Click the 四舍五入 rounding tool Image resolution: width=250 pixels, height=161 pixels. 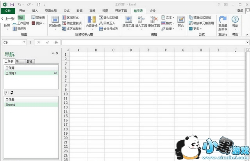108,23
